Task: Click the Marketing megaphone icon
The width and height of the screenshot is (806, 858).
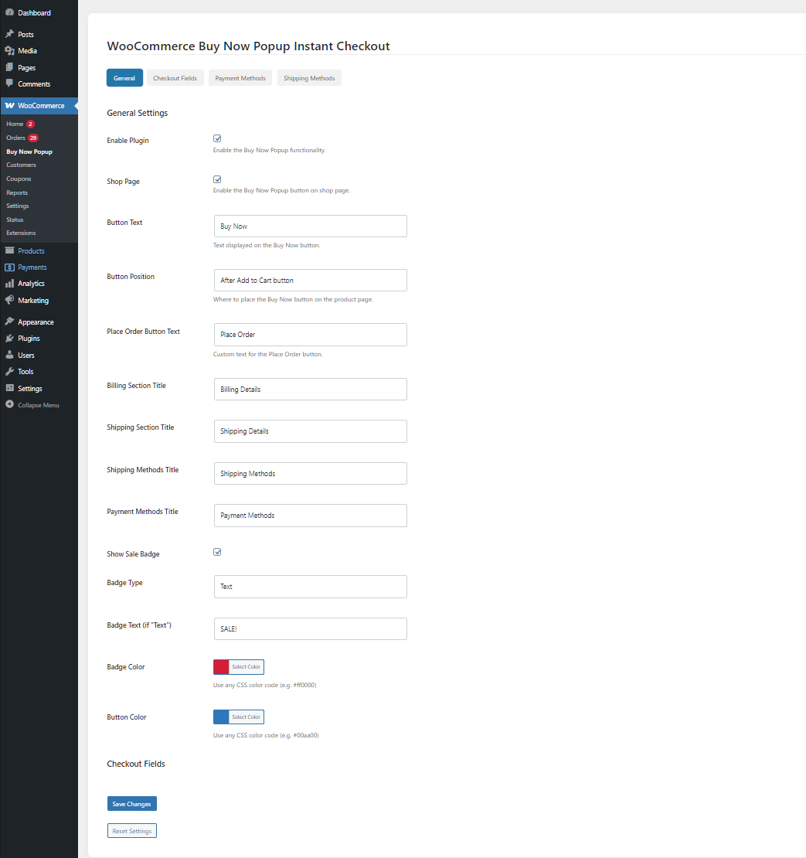Action: [9, 300]
